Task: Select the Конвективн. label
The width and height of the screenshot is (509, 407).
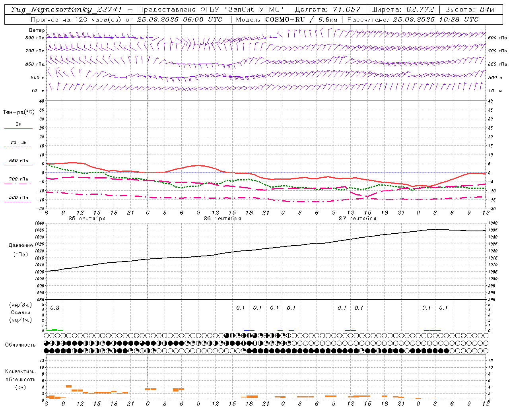Action: (20, 371)
